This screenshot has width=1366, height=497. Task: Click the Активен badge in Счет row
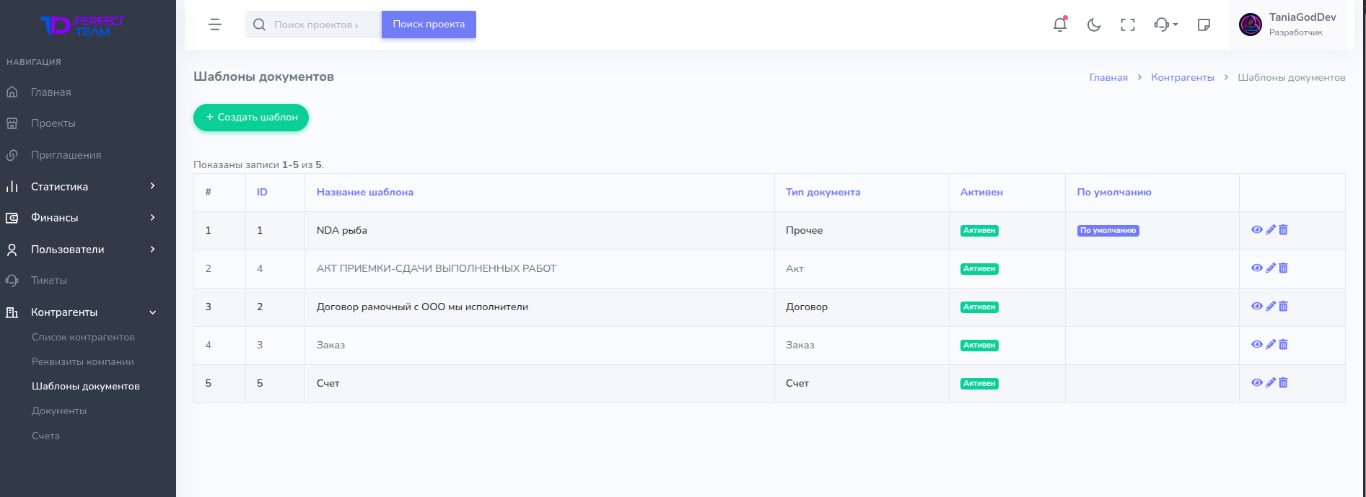point(979,384)
